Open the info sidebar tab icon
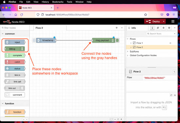 coord(152,28)
